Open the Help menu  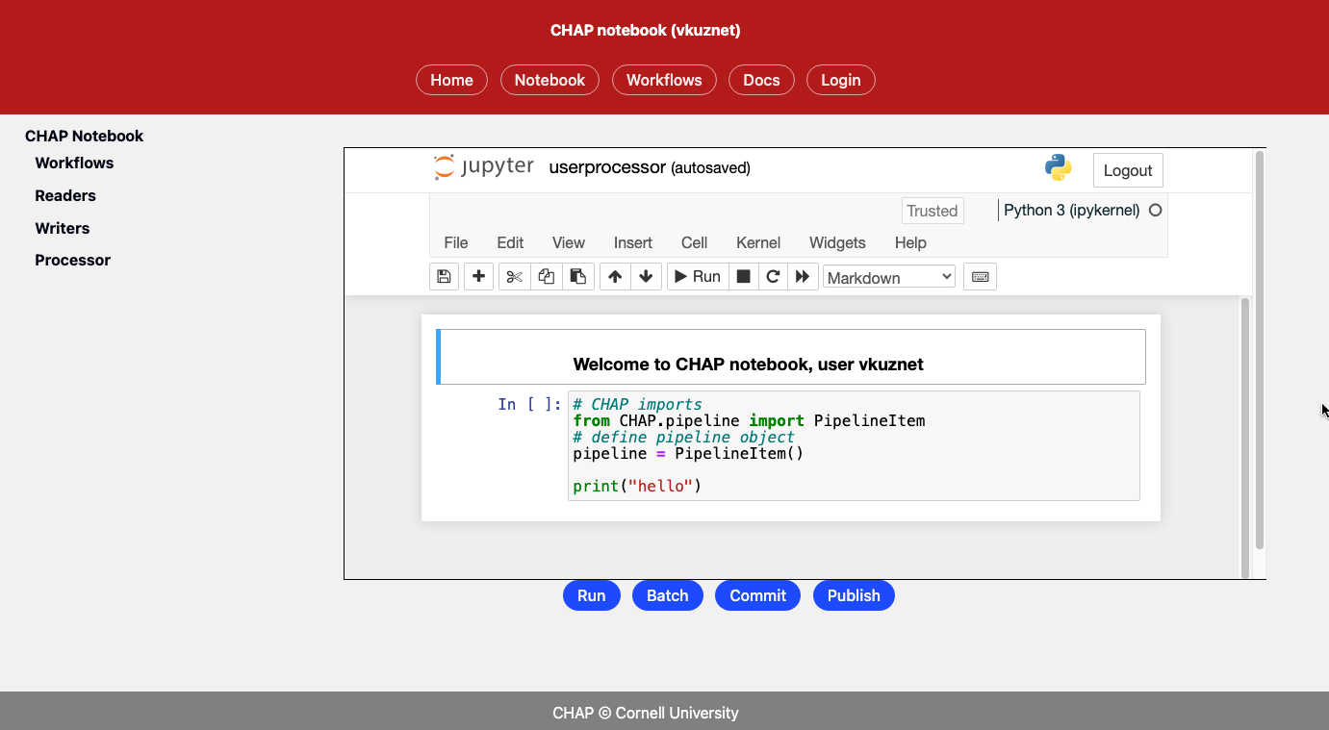point(910,242)
